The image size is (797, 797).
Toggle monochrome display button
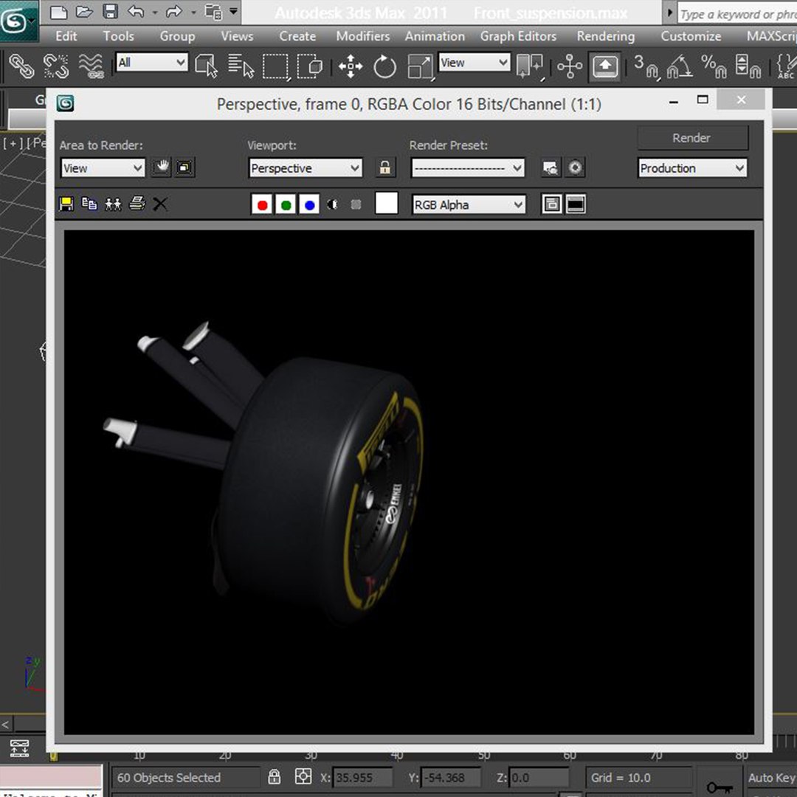point(356,204)
